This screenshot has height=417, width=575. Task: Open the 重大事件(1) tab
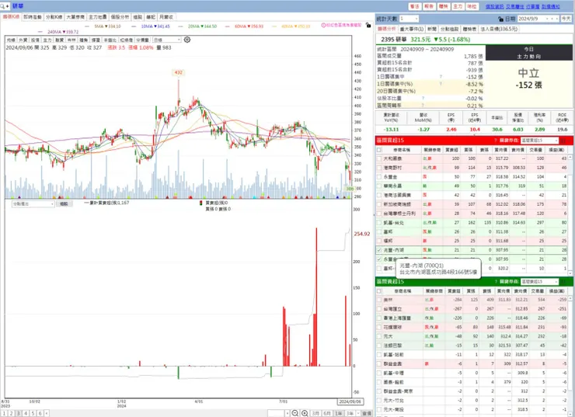[412, 29]
